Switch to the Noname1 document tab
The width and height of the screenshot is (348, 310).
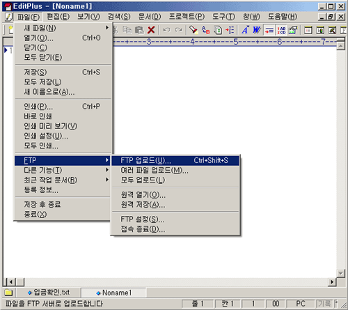(113, 293)
